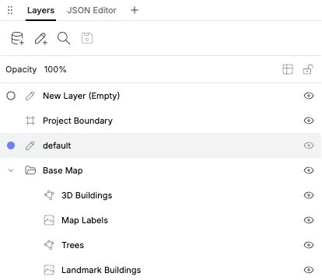Image resolution: width=322 pixels, height=280 pixels.
Task: Switch to the JSON Editor tab
Action: [x=92, y=10]
